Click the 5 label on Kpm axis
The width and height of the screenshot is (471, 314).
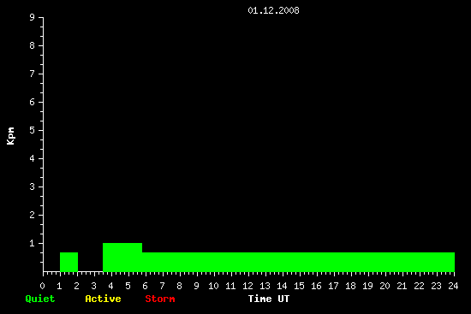[33, 130]
